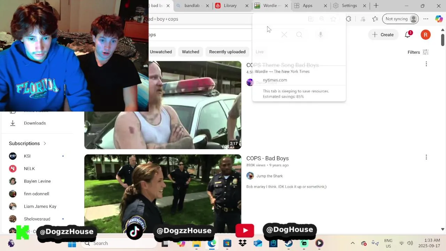The width and height of the screenshot is (446, 251).
Task: Open ENG US language switcher
Action: pyautogui.click(x=388, y=243)
